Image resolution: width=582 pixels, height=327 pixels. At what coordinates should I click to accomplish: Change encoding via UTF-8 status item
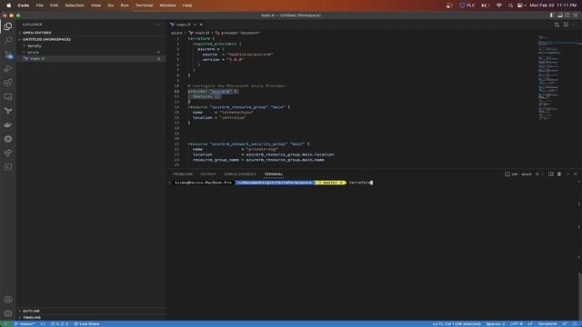pyautogui.click(x=517, y=323)
